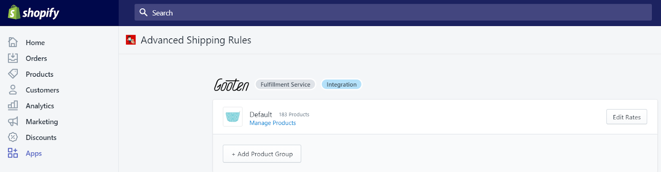
Task: Click the Advanced Shipping Rules app icon
Action: pyautogui.click(x=131, y=40)
